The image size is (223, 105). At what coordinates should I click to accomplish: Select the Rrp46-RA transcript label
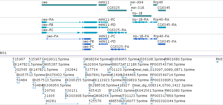tap(161, 19)
